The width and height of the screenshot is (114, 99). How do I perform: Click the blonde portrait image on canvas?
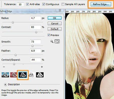click(90, 56)
